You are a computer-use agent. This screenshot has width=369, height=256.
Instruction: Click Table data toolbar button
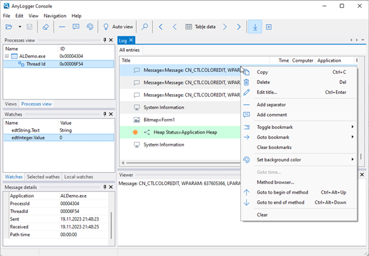pos(201,27)
